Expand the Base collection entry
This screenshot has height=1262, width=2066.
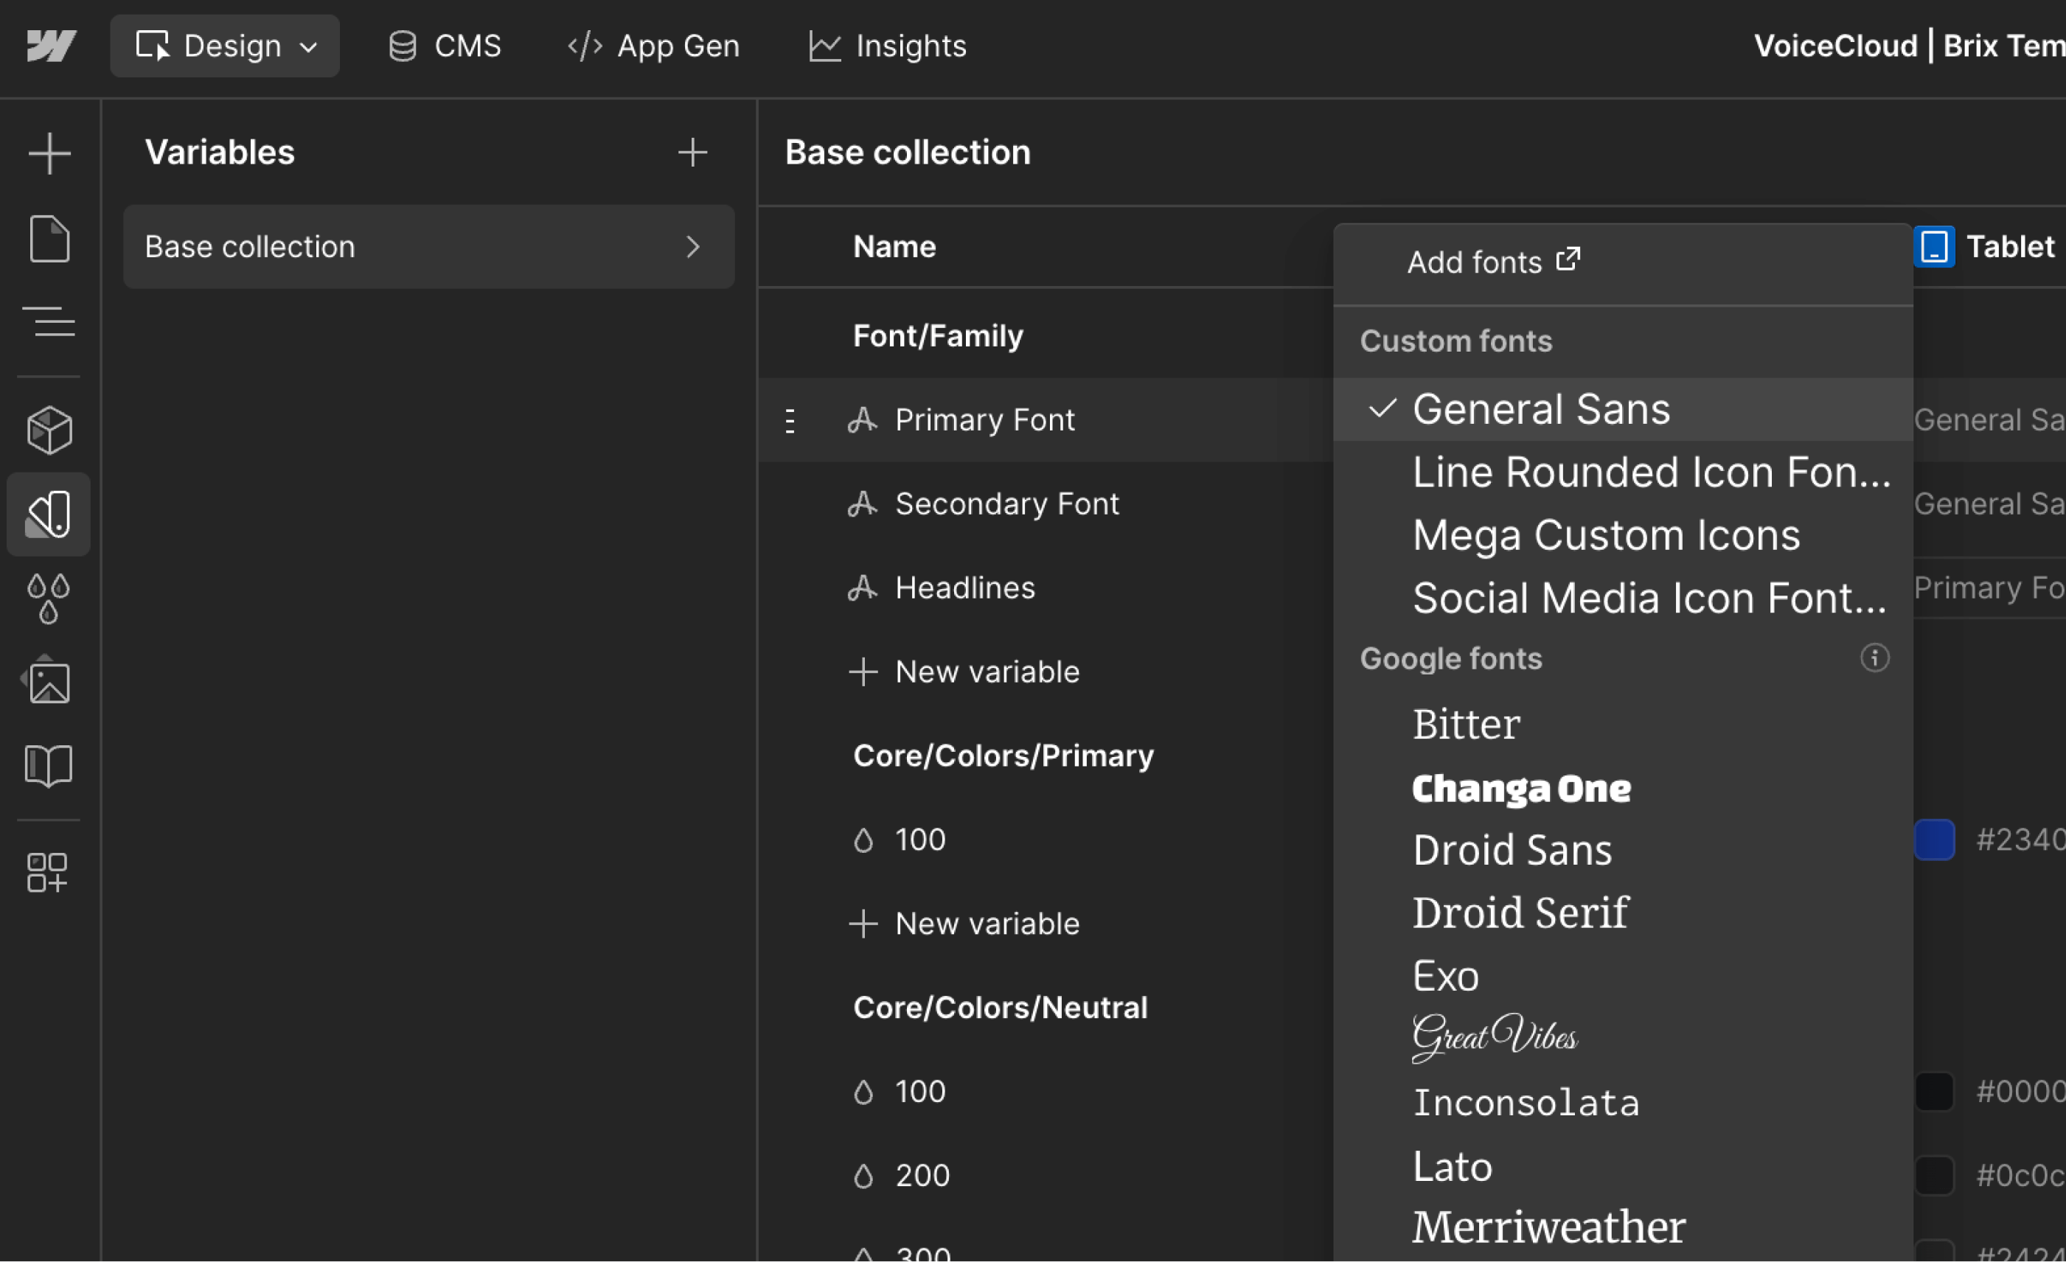pos(693,246)
